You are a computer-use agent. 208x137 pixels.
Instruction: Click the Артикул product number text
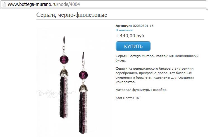pos(135,26)
